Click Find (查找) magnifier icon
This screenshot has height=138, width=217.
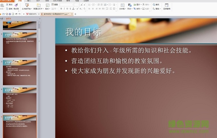[154, 5]
